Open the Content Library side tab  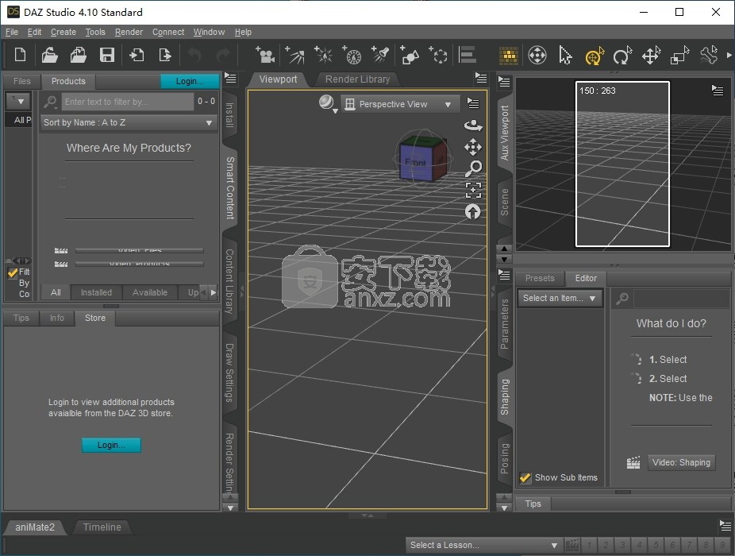tap(229, 280)
